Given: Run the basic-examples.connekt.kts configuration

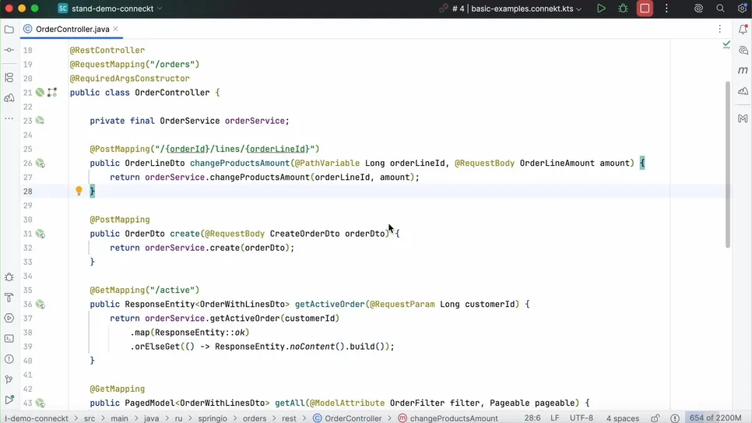Looking at the screenshot, I should tap(601, 9).
